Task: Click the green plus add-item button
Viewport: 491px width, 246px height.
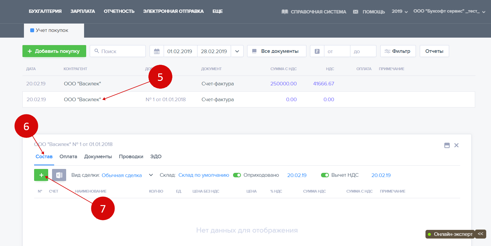Action: [x=41, y=175]
